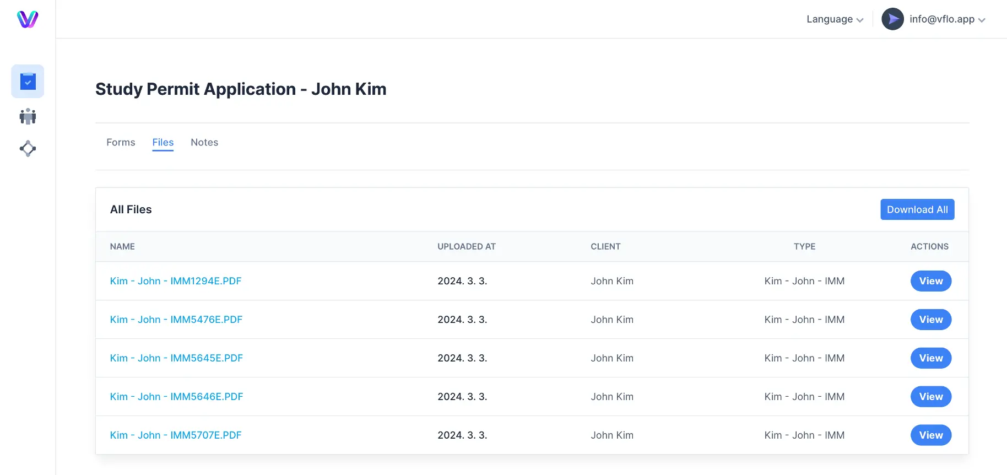Viewport: 1007px width, 475px height.
Task: Click John Kim client in IMM5646E.PDF row
Action: point(612,397)
